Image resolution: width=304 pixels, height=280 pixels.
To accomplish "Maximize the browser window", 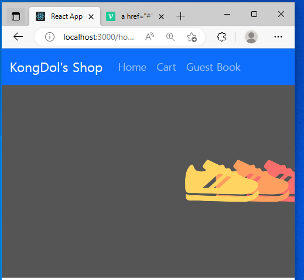I will [x=254, y=14].
